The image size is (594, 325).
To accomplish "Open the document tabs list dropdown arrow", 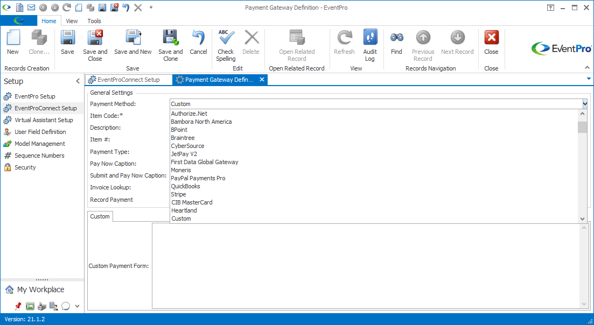I will [x=589, y=79].
